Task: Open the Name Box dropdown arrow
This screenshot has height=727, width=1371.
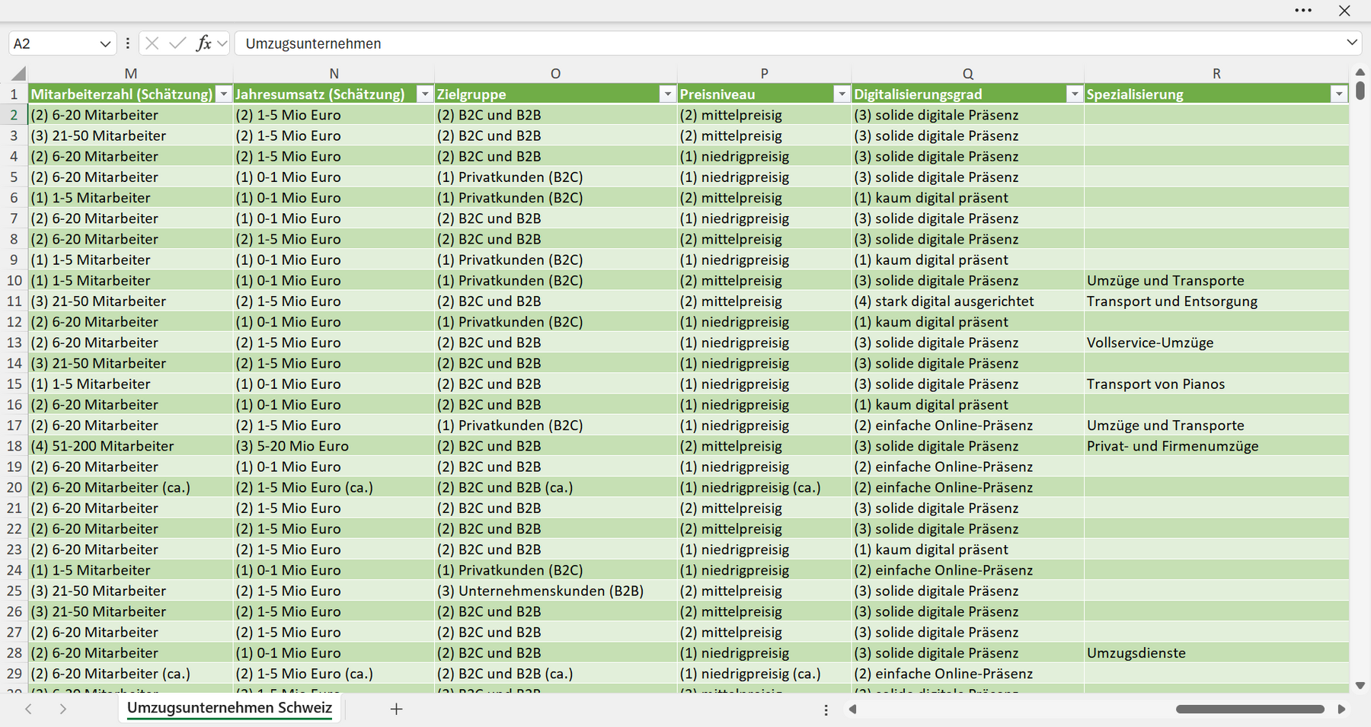Action: tap(105, 44)
